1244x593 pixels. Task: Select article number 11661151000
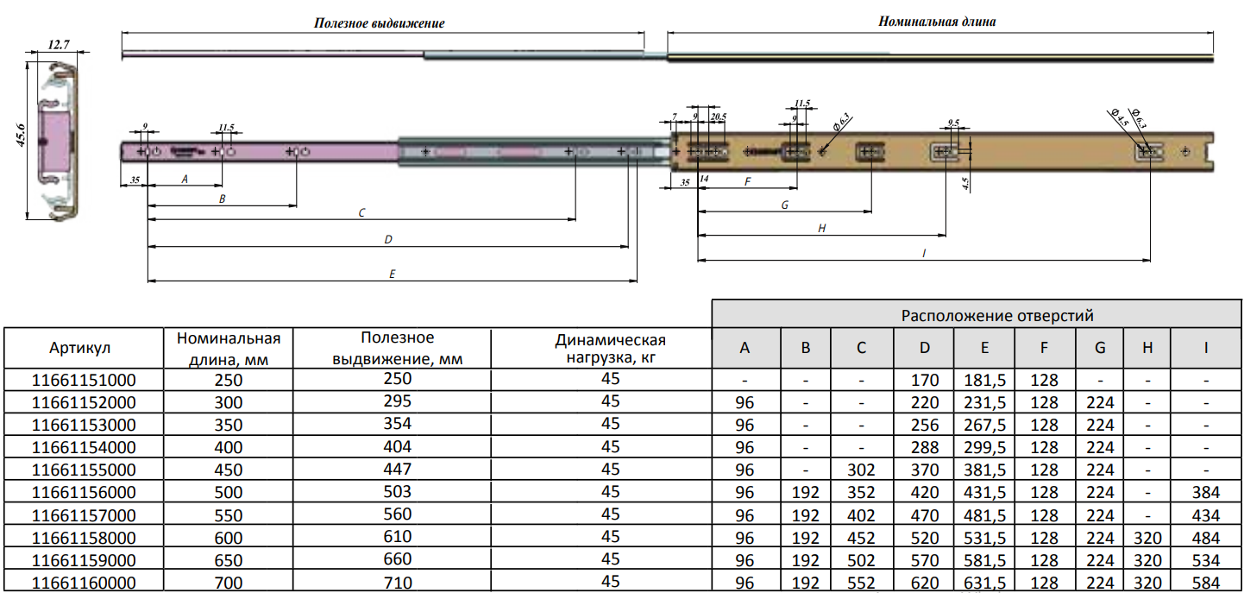tap(84, 380)
